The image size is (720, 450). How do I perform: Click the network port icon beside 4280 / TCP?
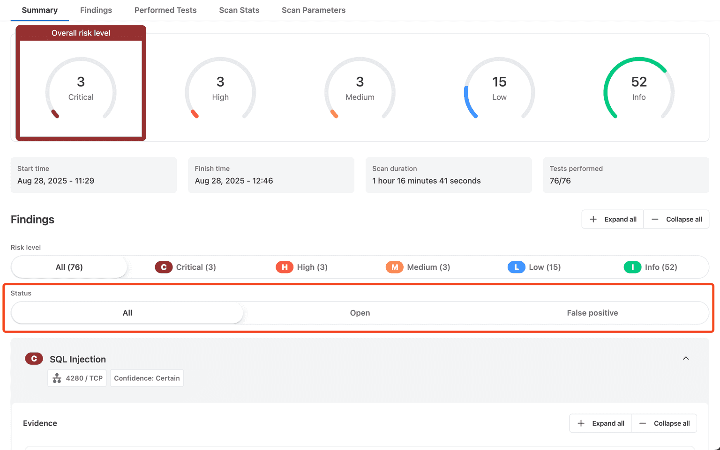57,378
